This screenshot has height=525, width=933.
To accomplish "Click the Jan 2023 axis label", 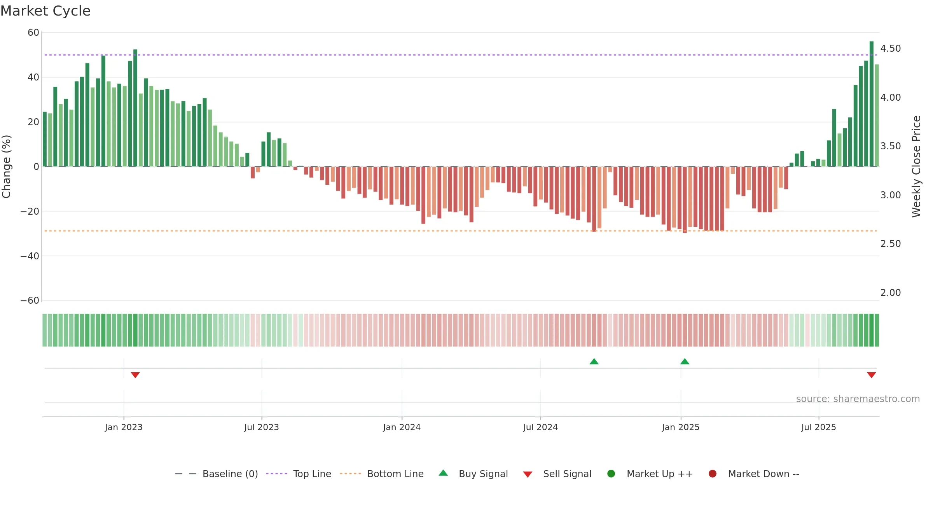I will [124, 427].
